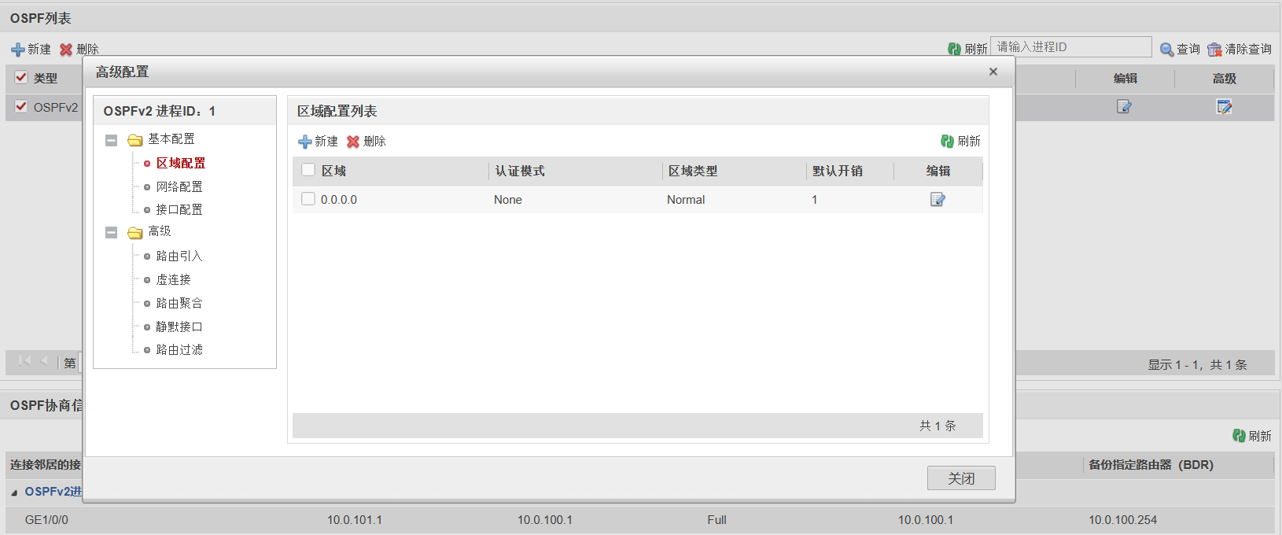The image size is (1282, 535).
Task: Select 网络配置 in the tree
Action: pos(179,186)
